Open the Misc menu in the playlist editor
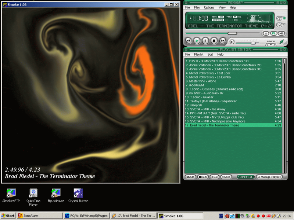 point(226,176)
